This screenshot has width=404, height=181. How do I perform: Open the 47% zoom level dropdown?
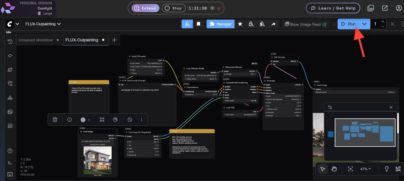click(x=365, y=169)
